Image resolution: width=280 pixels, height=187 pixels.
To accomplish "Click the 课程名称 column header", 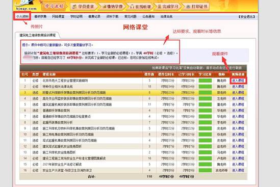I will point(49,74).
